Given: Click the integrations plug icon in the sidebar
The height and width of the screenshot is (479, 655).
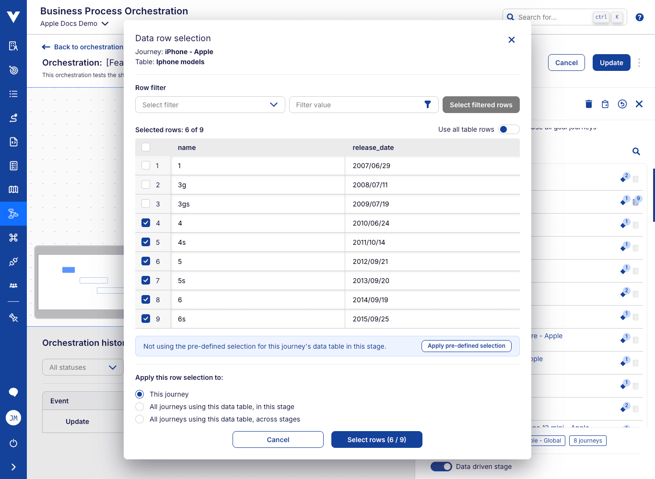Looking at the screenshot, I should click(x=13, y=262).
